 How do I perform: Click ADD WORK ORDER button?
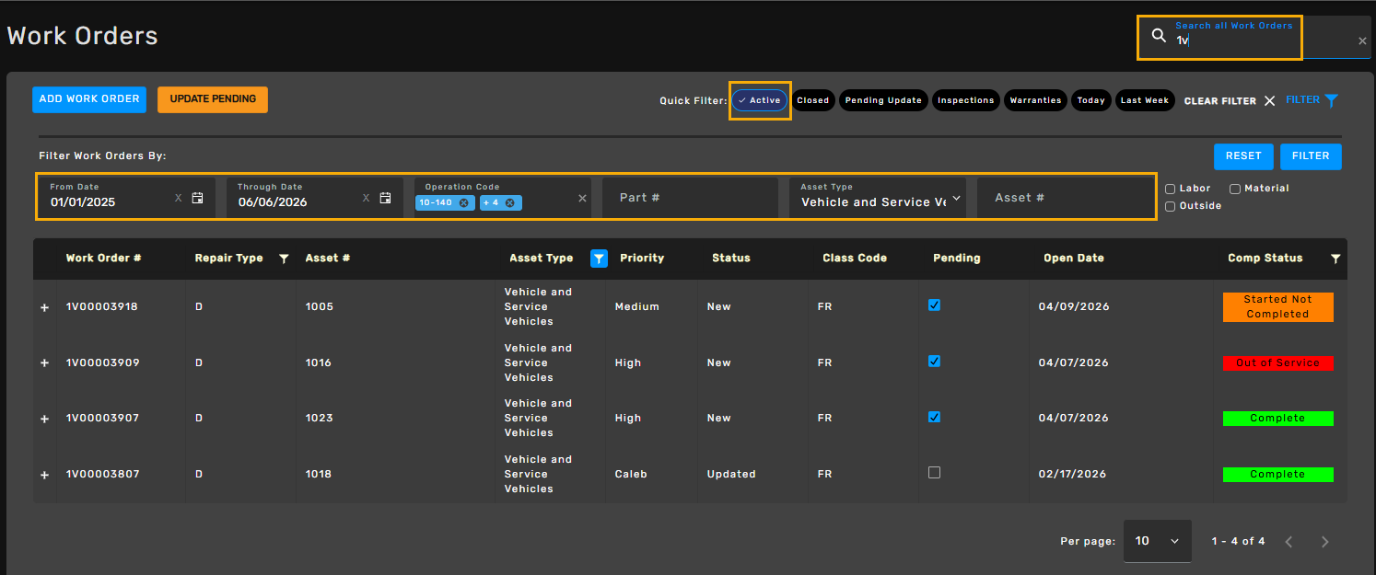point(89,99)
